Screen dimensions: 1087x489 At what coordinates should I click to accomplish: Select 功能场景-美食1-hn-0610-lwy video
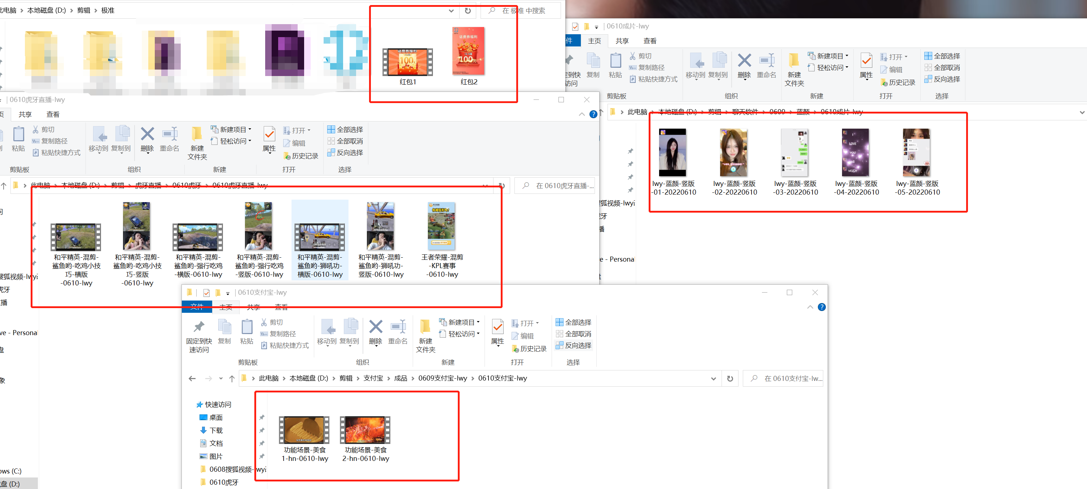coord(304,439)
